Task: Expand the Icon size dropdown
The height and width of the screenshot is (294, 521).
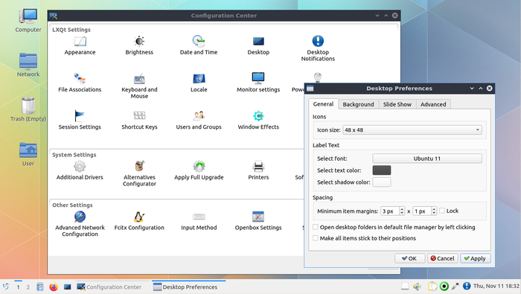Action: [412, 130]
